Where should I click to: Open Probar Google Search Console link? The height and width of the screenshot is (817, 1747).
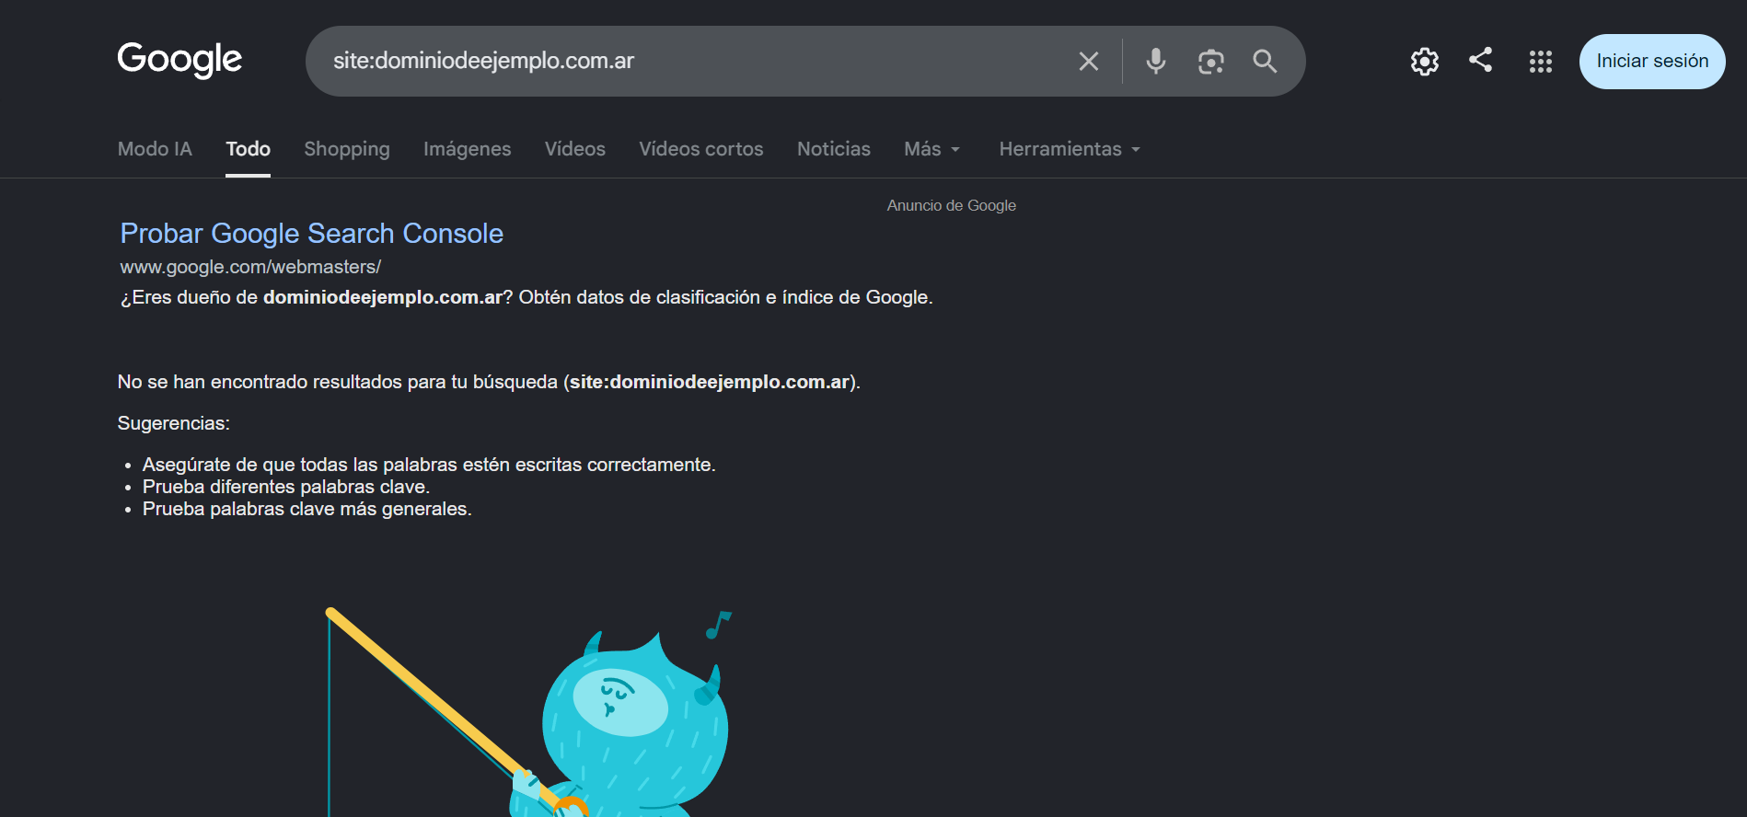point(312,234)
